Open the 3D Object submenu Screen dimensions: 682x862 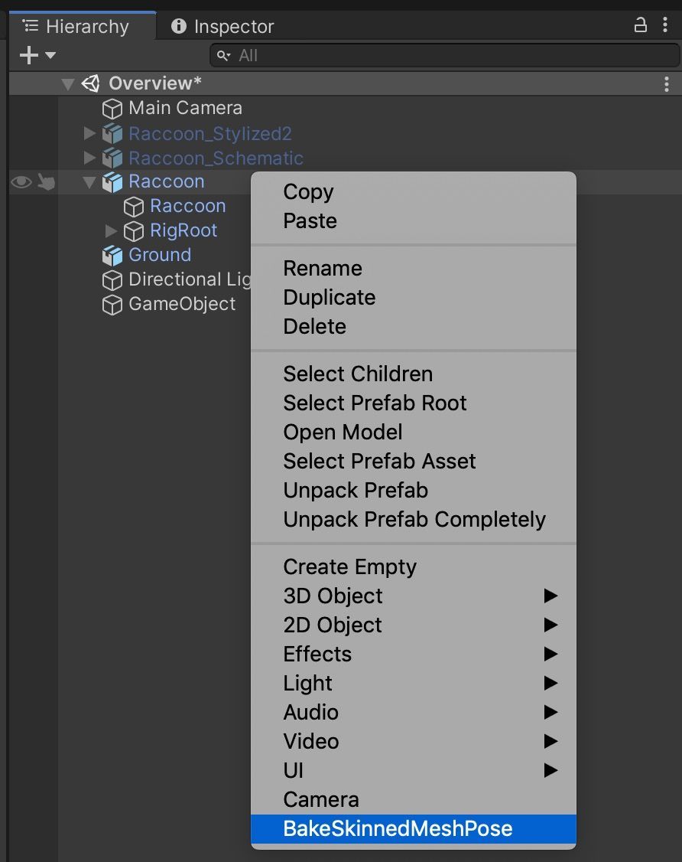333,596
